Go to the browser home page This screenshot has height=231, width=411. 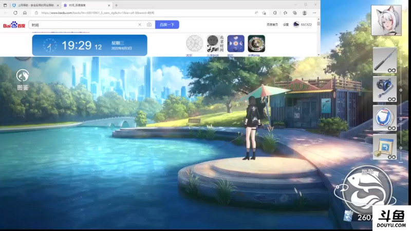(x=25, y=13)
